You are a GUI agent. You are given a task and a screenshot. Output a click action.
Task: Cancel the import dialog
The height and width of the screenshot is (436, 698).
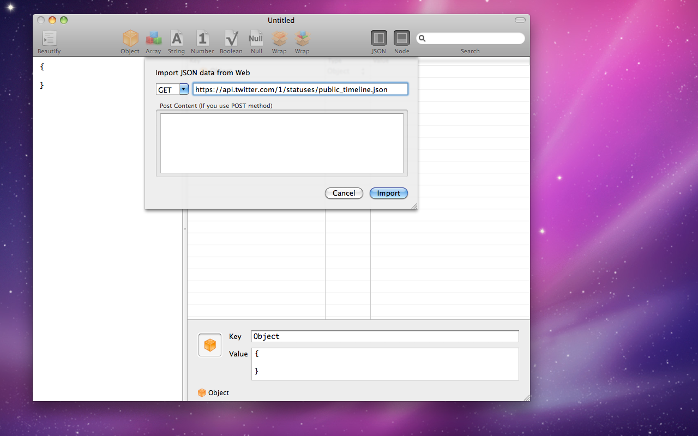coord(344,193)
